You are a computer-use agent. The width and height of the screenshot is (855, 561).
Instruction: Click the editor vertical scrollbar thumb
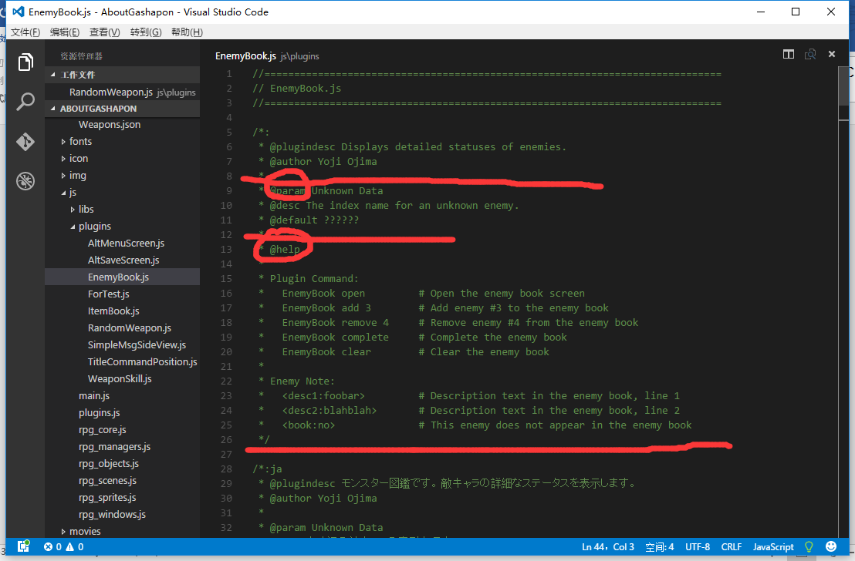pos(843,87)
